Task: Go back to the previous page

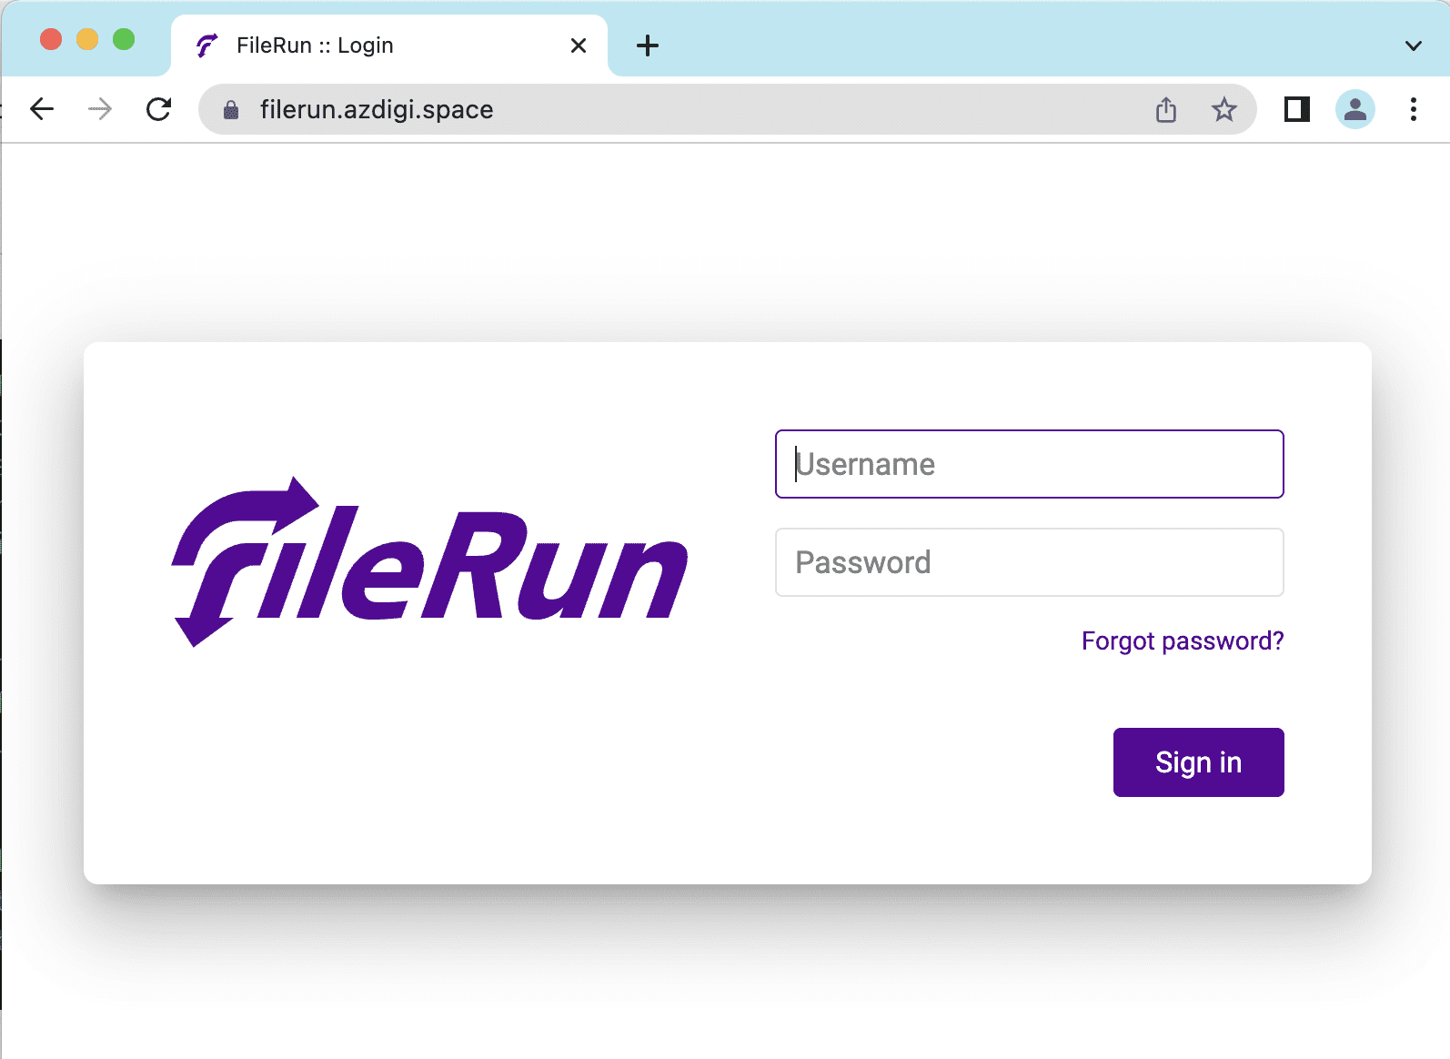Action: pos(42,109)
